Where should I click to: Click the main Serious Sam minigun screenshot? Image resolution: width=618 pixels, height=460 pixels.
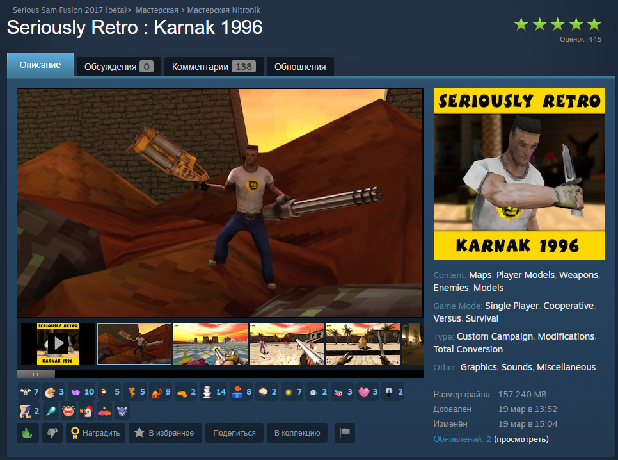coord(220,203)
